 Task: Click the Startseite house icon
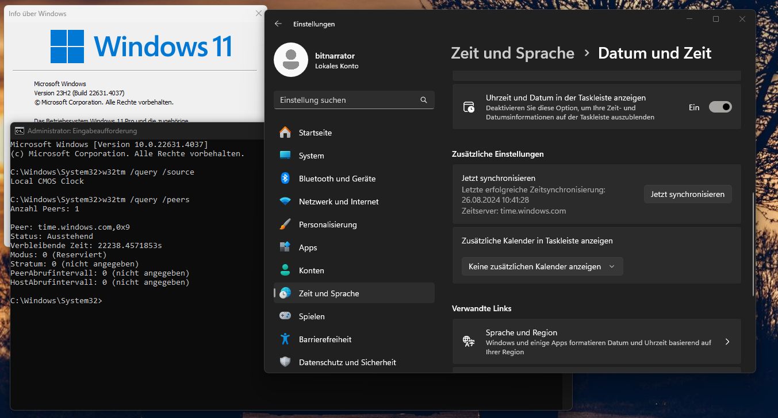(x=285, y=133)
